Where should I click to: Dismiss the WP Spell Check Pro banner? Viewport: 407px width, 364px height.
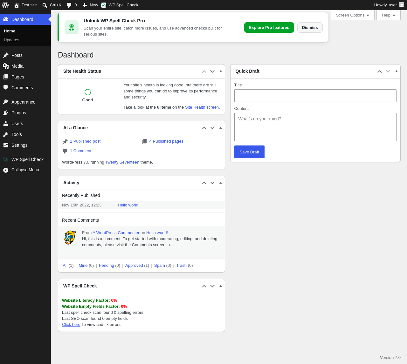[310, 28]
